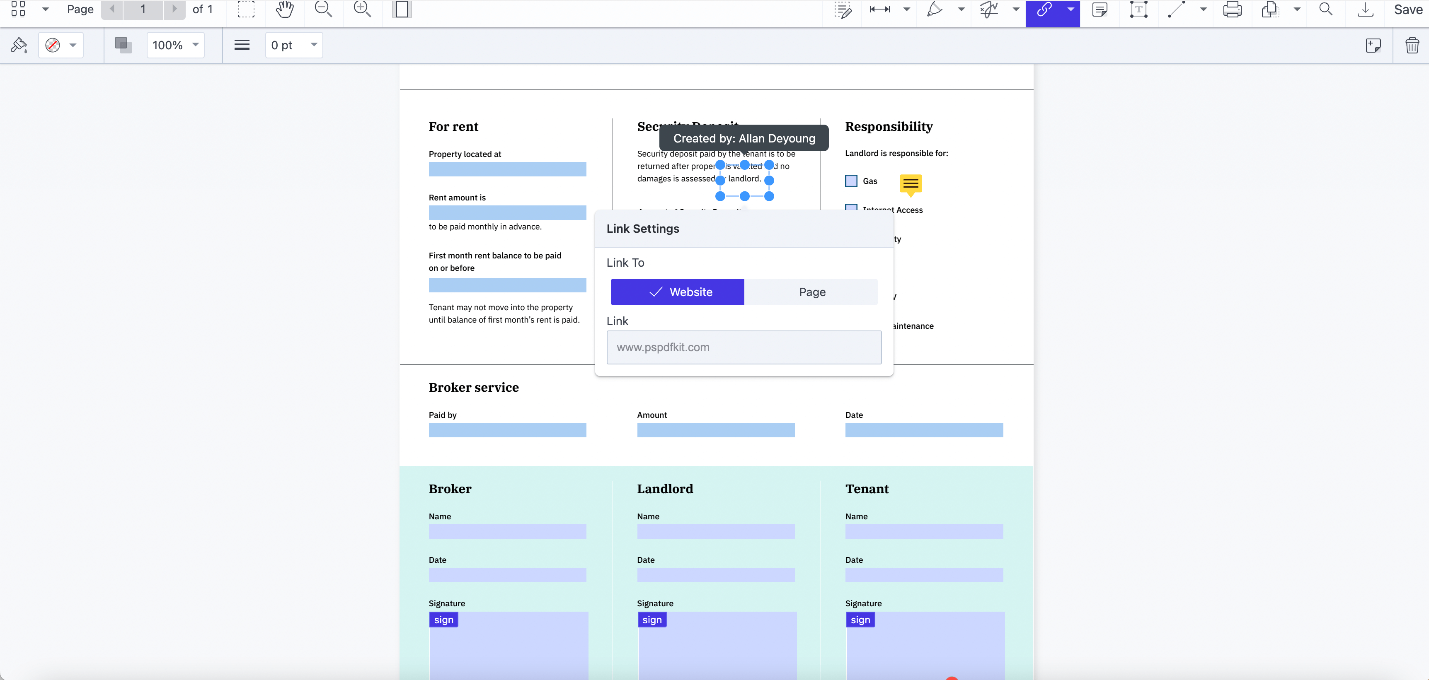The width and height of the screenshot is (1429, 680).
Task: Select the measurement distance tool
Action: pos(880,9)
